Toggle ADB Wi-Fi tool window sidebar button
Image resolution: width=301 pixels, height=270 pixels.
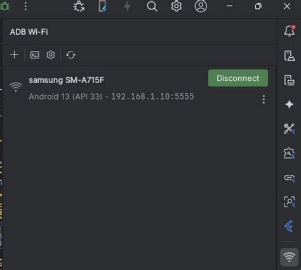(289, 257)
